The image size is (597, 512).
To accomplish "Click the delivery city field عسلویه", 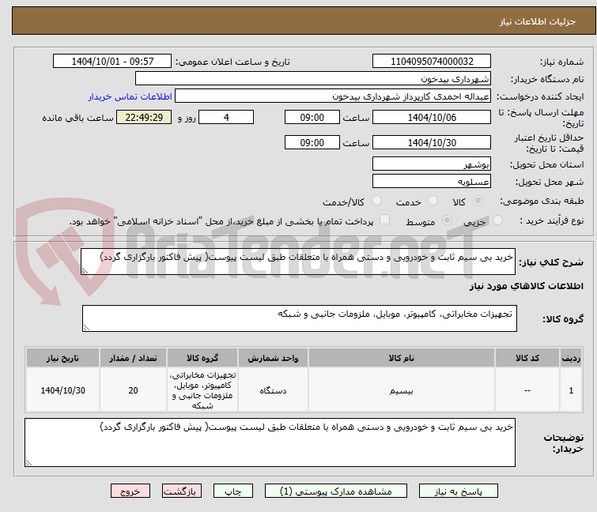I will [x=432, y=182].
